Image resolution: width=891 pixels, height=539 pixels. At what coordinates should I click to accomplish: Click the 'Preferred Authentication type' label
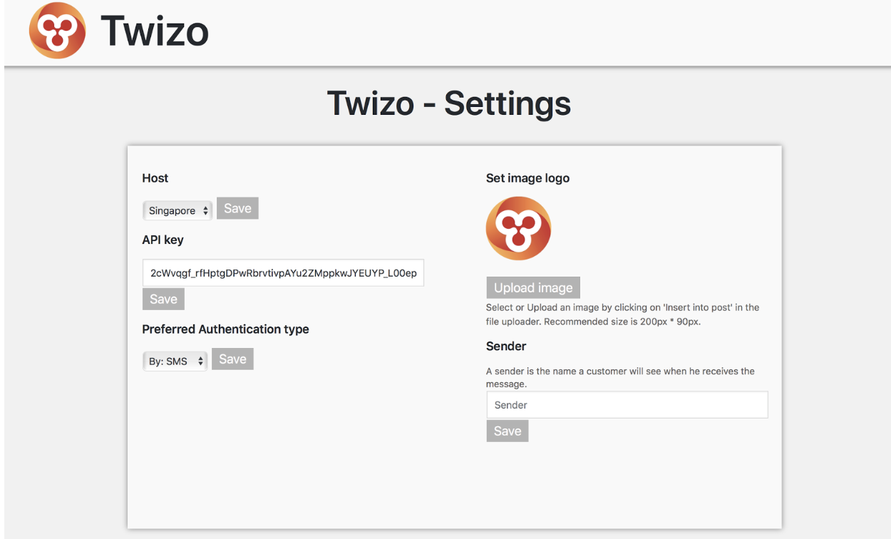226,329
